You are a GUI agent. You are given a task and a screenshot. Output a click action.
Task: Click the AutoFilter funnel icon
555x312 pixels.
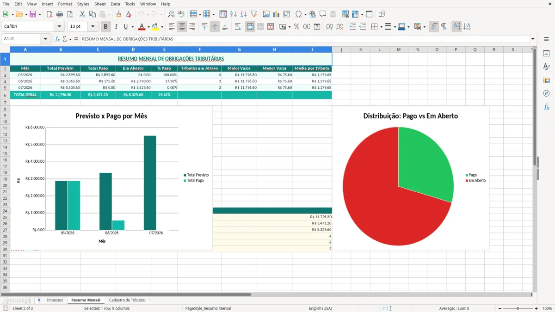(x=253, y=14)
